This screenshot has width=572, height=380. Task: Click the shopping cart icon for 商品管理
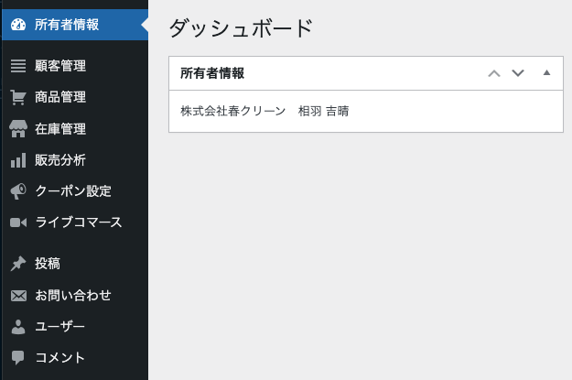(18, 98)
